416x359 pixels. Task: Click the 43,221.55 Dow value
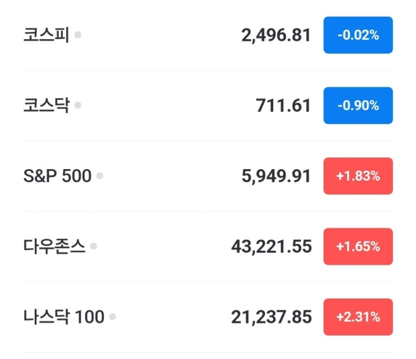271,246
